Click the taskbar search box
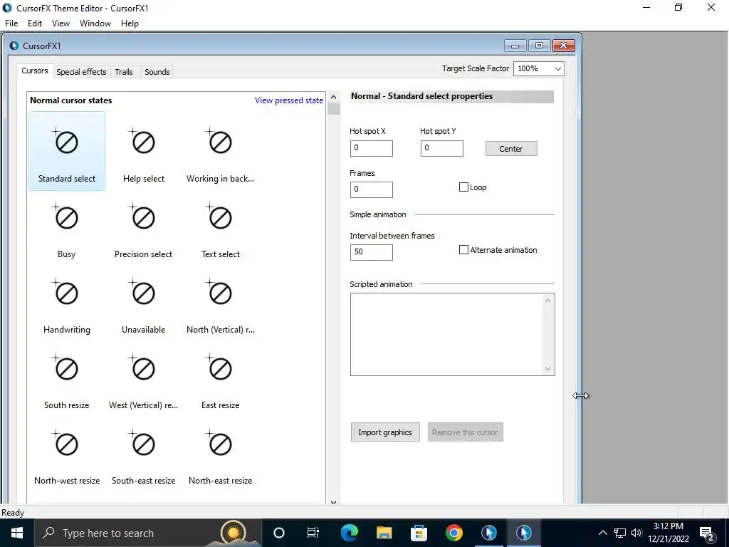Viewport: 729px width, 547px height. click(148, 533)
